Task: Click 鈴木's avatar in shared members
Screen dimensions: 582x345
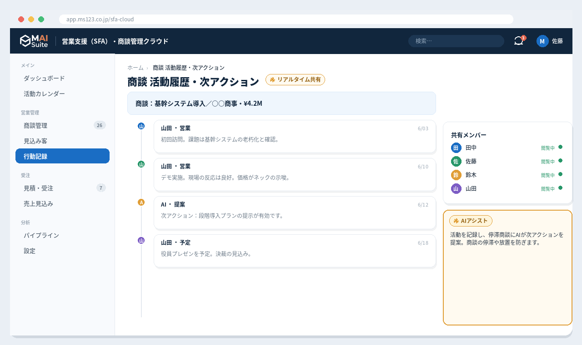Action: 456,175
